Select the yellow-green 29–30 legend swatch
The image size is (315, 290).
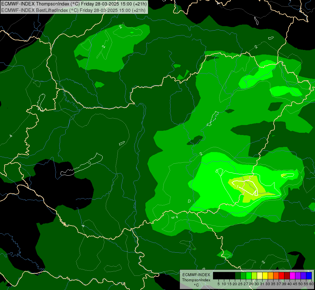point(254,276)
